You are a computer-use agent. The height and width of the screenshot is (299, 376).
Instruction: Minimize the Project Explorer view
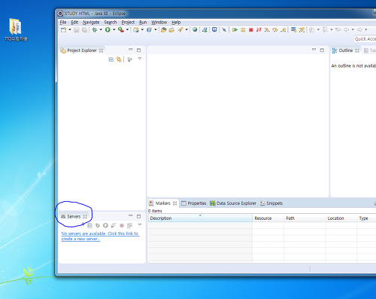pyautogui.click(x=131, y=50)
